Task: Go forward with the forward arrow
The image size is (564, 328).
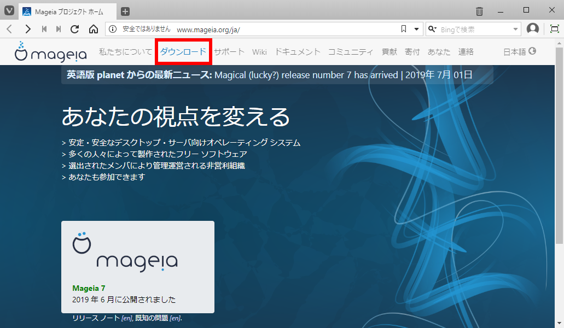Action: pyautogui.click(x=28, y=29)
